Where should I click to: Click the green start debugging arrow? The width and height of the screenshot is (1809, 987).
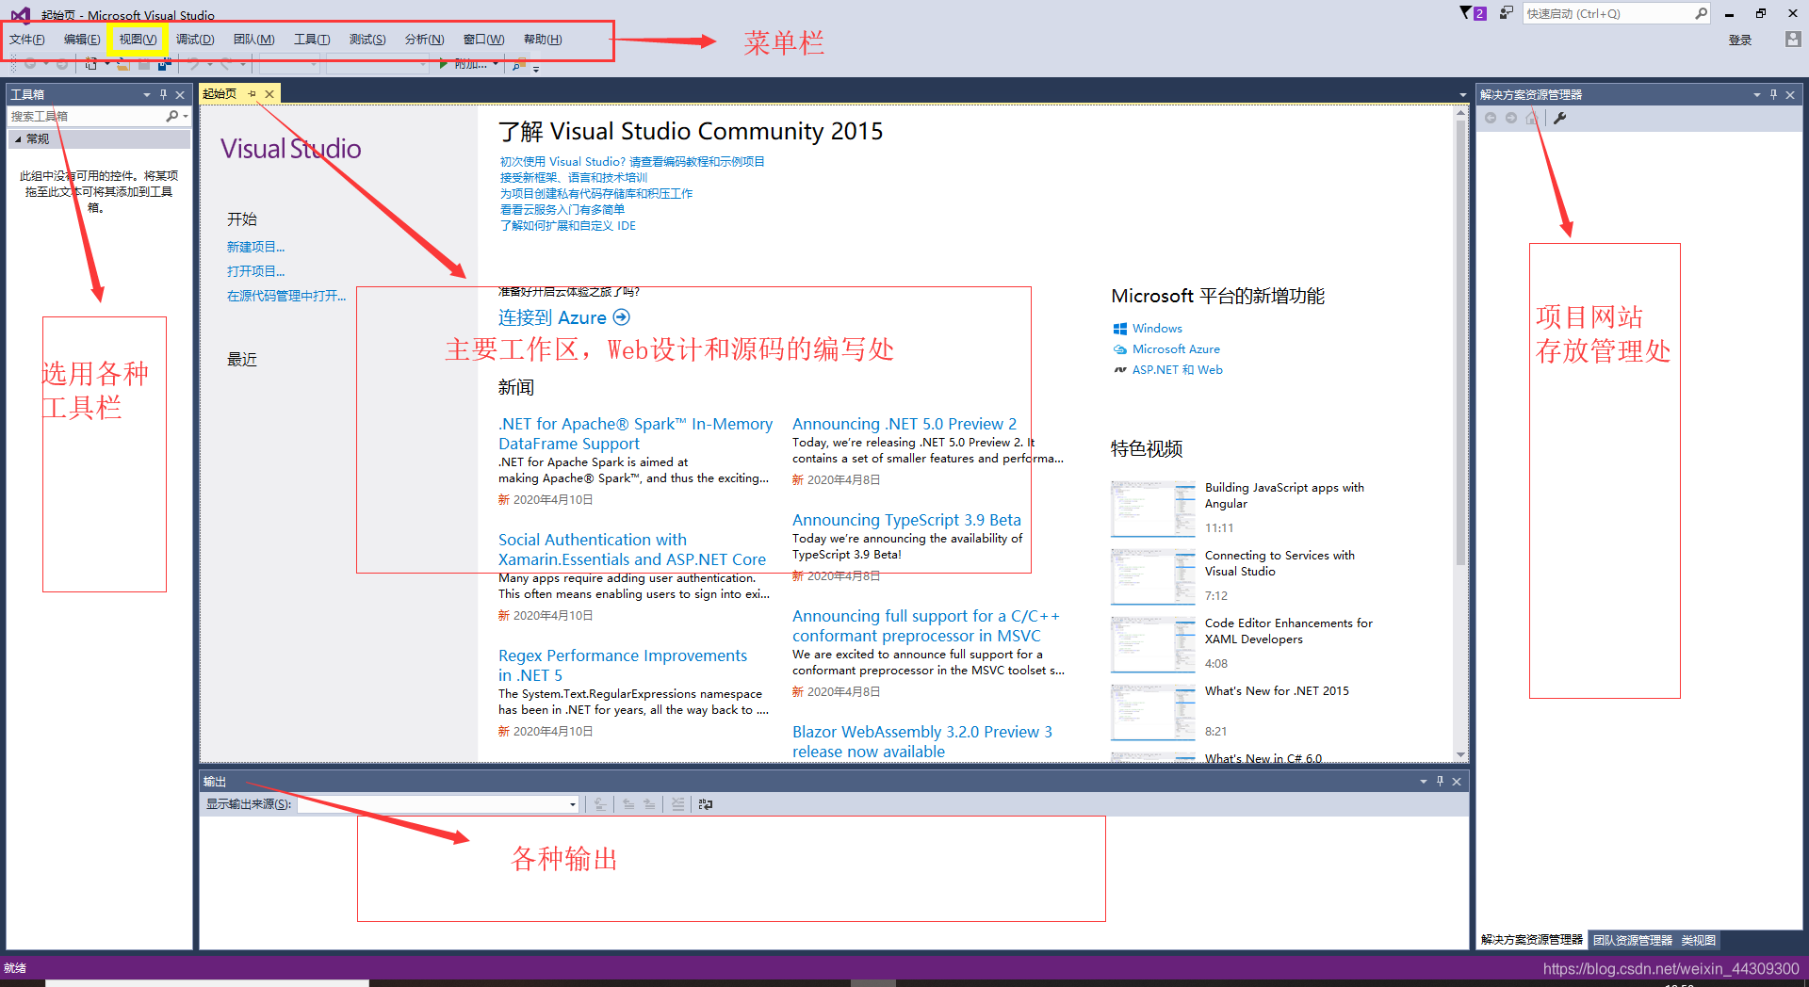[444, 64]
